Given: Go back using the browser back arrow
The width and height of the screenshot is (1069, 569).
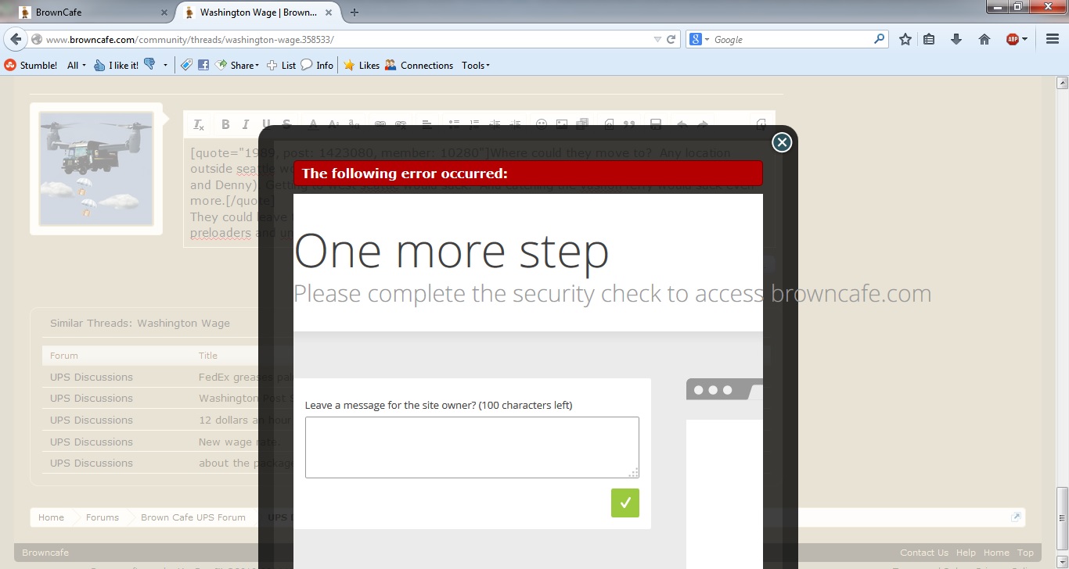Looking at the screenshot, I should click(x=16, y=39).
